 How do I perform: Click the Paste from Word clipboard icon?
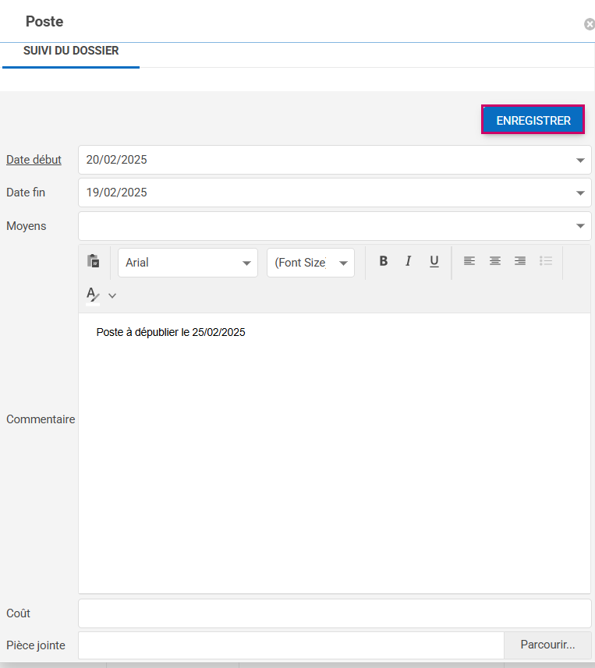pyautogui.click(x=94, y=262)
